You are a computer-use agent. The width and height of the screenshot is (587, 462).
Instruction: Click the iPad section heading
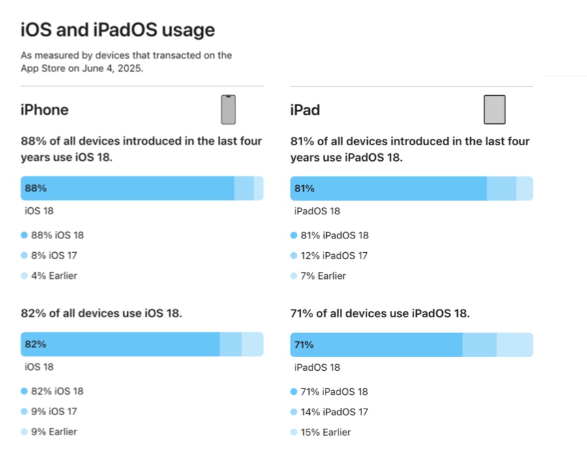tap(305, 110)
